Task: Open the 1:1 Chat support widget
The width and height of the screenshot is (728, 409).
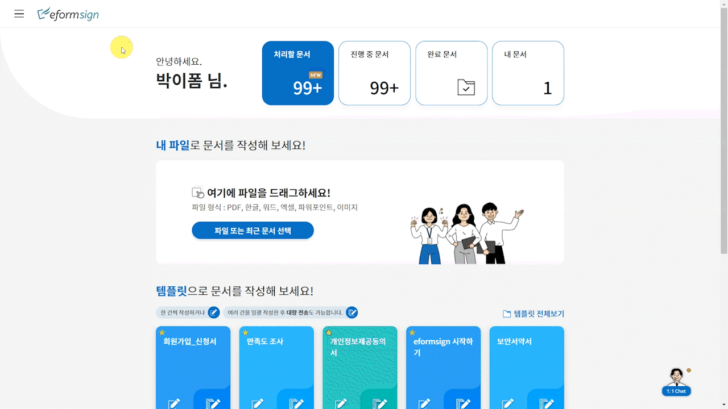Action: click(676, 382)
